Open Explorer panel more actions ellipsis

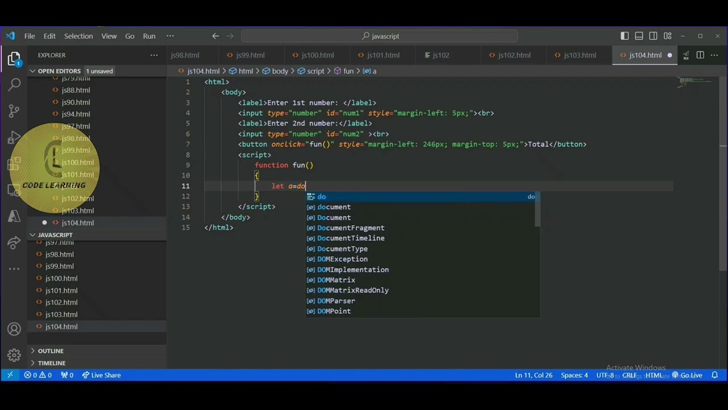tap(154, 55)
